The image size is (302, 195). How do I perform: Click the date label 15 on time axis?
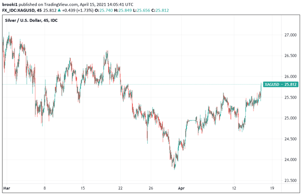pos(82,188)
